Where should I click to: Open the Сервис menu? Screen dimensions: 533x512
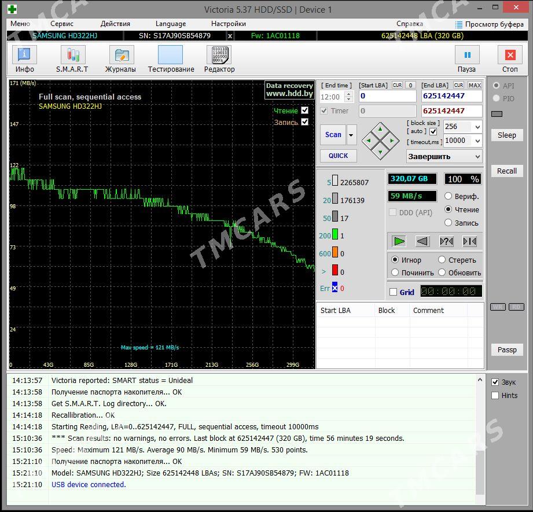(x=62, y=24)
